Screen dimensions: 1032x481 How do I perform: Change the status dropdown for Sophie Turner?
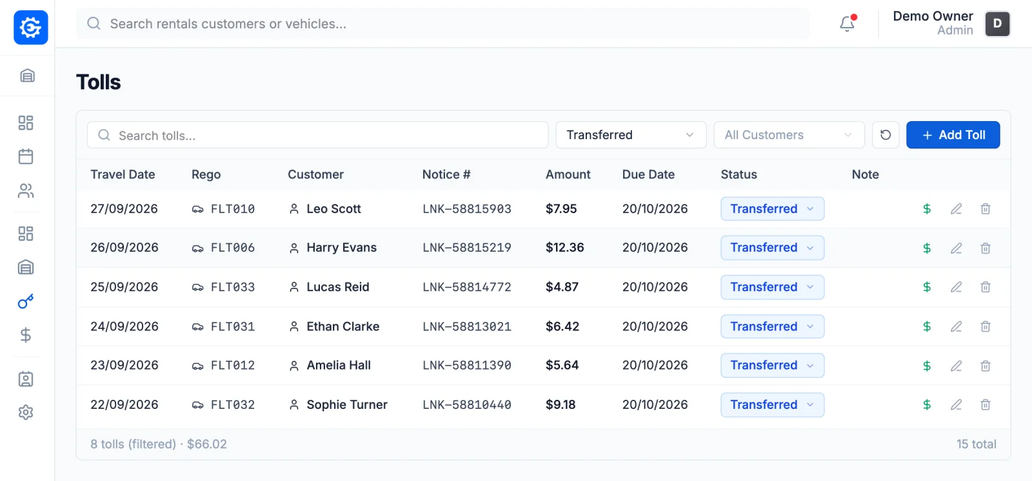pyautogui.click(x=773, y=405)
